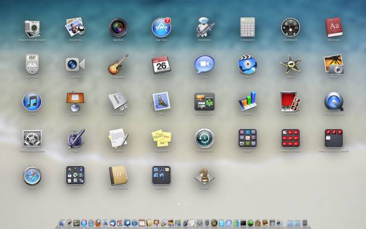Image resolution: width=366 pixels, height=229 pixels.
Task: Open Dashboard gauge icon
Action: [290, 27]
